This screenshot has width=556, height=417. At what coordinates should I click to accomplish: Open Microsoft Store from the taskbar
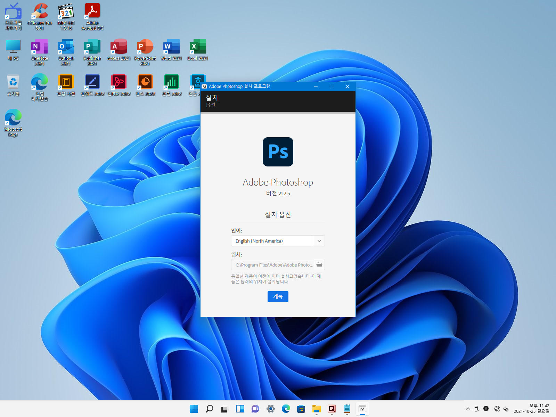click(x=301, y=409)
